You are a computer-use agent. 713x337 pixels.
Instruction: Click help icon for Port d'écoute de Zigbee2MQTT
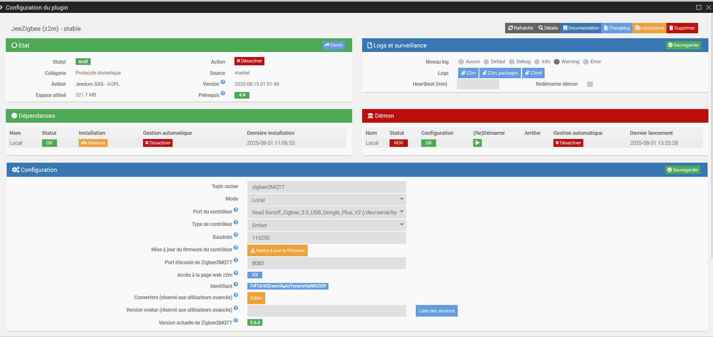click(236, 260)
